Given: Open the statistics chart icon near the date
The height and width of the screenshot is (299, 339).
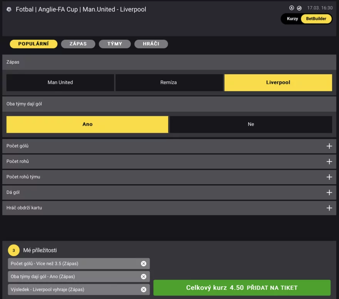Looking at the screenshot, I should point(299,8).
